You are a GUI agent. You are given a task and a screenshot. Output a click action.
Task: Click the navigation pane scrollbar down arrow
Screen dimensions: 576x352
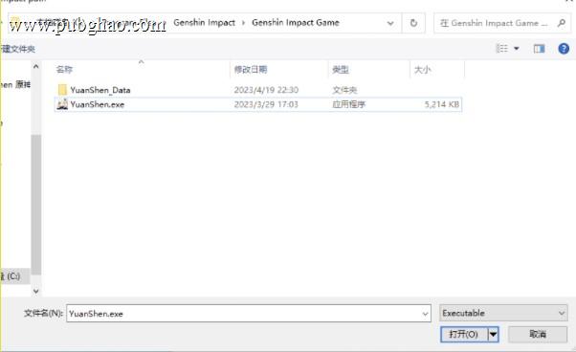pyautogui.click(x=36, y=291)
